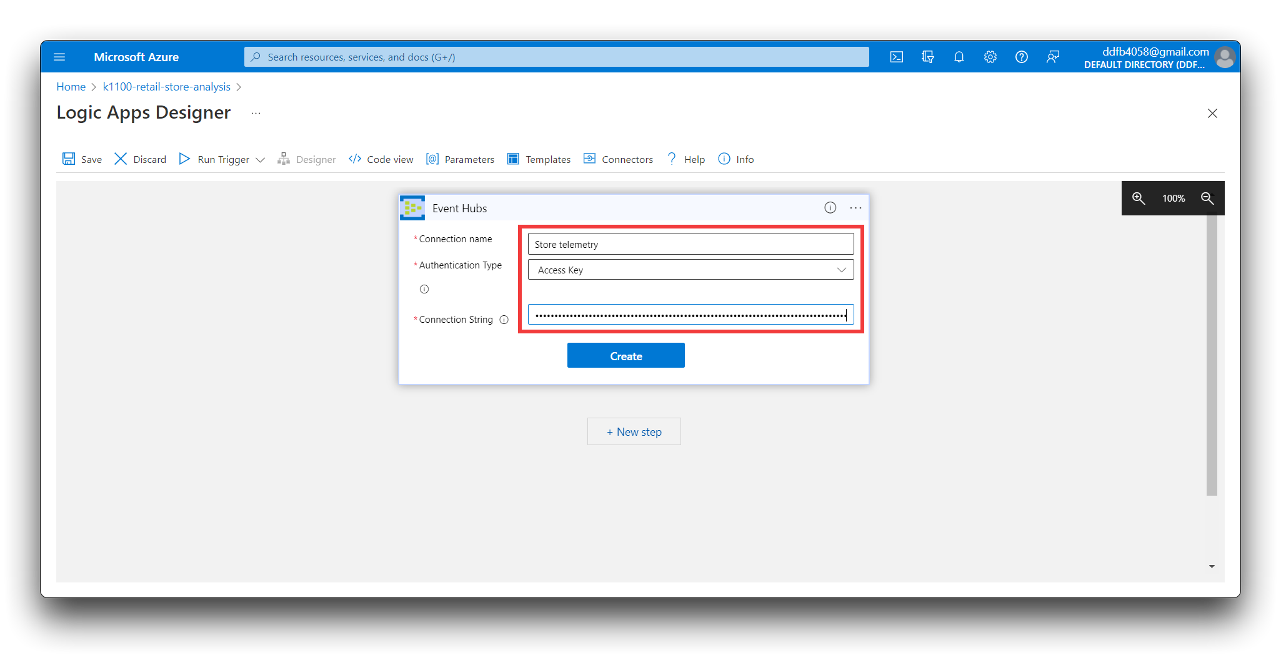Screen dimensions: 1281x658
Task: Click Run Trigger
Action: [x=214, y=159]
